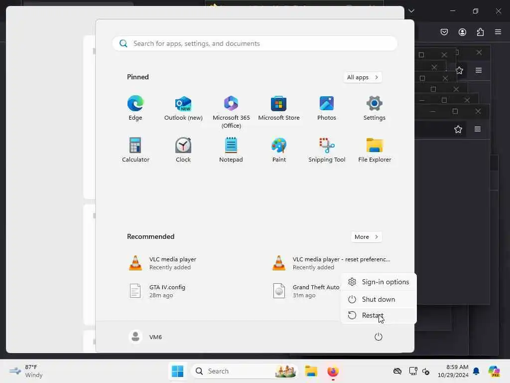Image resolution: width=510 pixels, height=383 pixels.
Task: Click the Windows Start button on taskbar
Action: click(x=178, y=371)
